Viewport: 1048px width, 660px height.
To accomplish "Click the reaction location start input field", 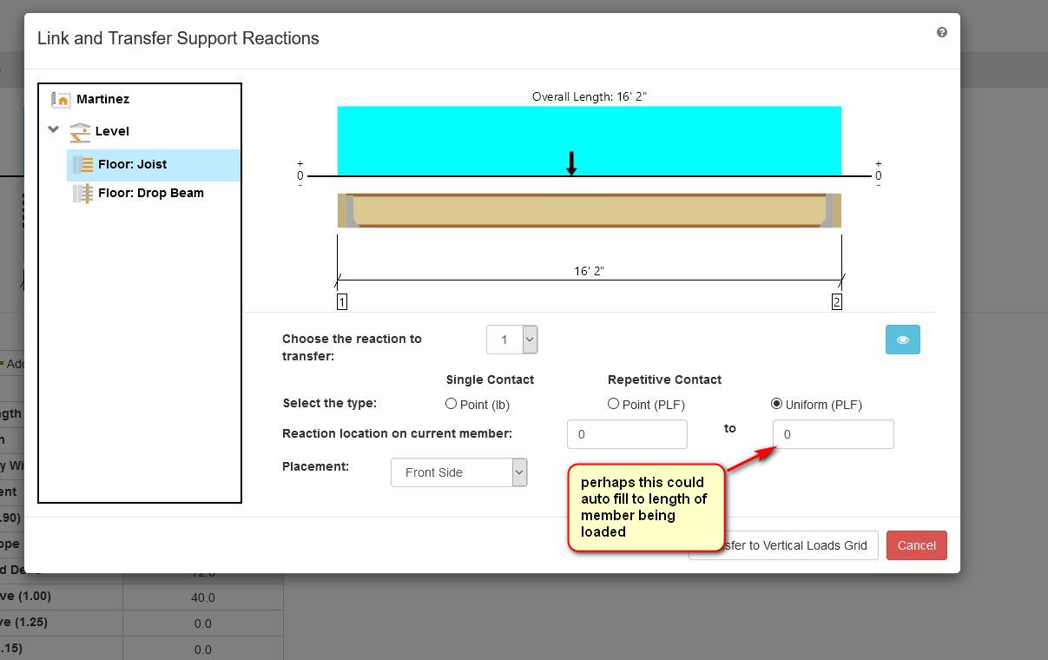I will click(627, 434).
